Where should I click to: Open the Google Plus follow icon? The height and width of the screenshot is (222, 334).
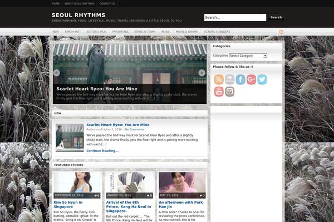point(252,79)
